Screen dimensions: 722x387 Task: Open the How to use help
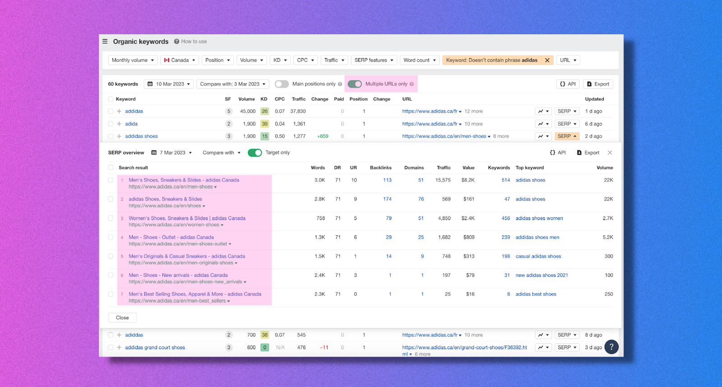click(190, 42)
